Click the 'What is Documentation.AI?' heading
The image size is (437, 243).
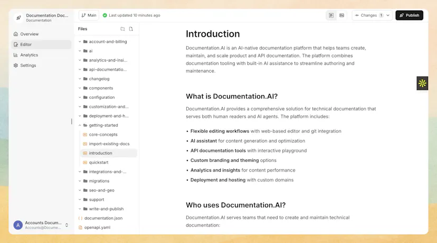click(232, 96)
